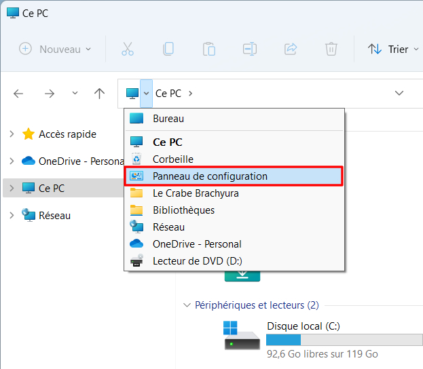
Task: Click the chevron after Ce PC breadcrumb
Action: coord(191,94)
